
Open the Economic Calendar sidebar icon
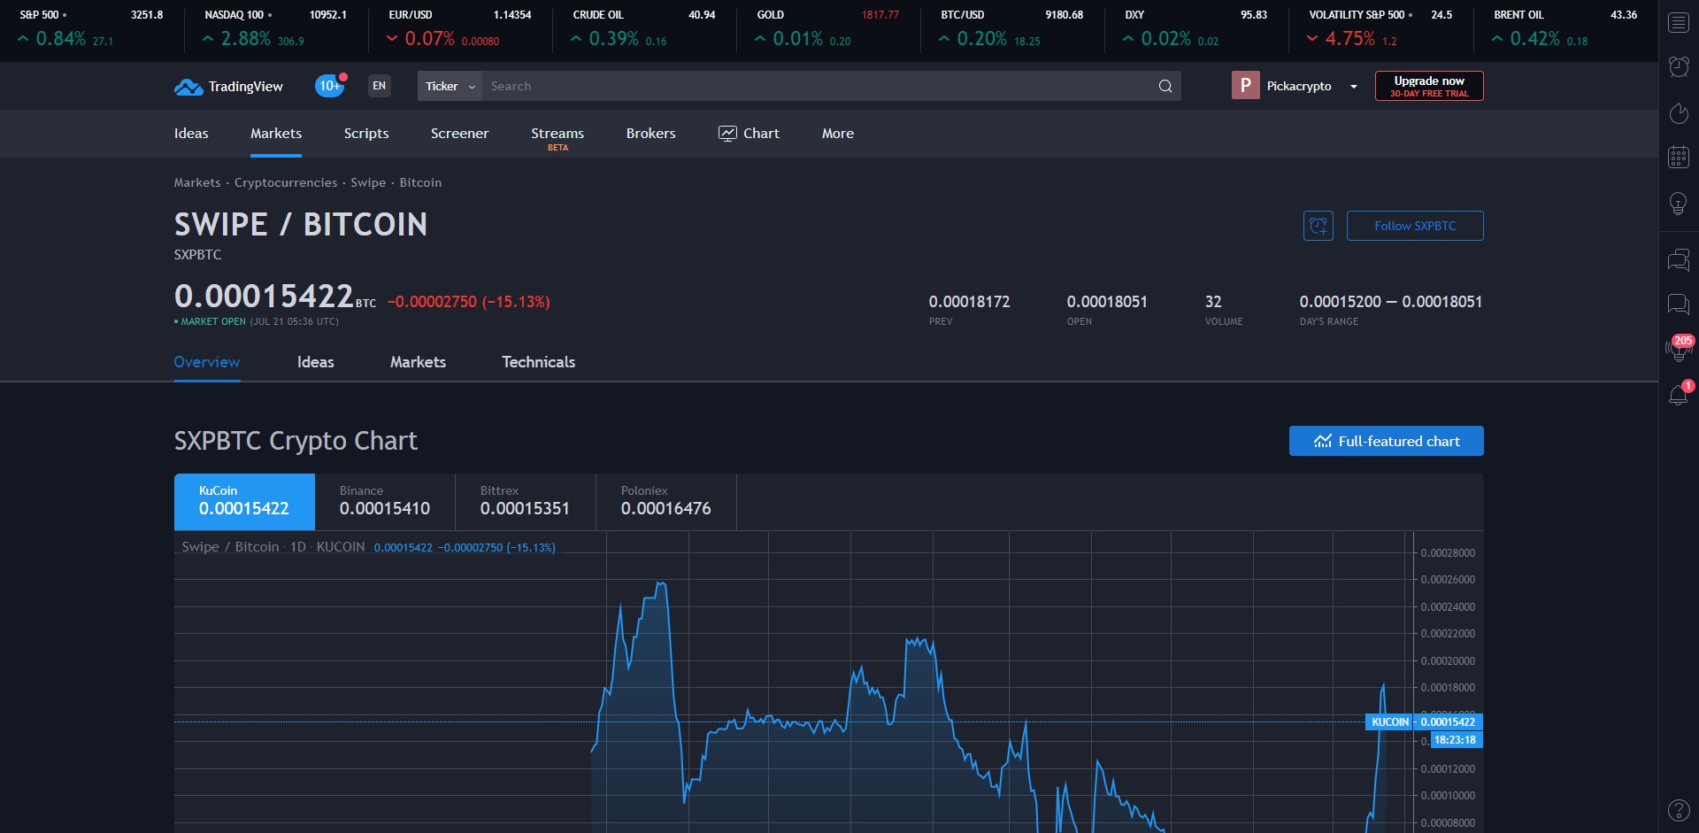point(1678,157)
